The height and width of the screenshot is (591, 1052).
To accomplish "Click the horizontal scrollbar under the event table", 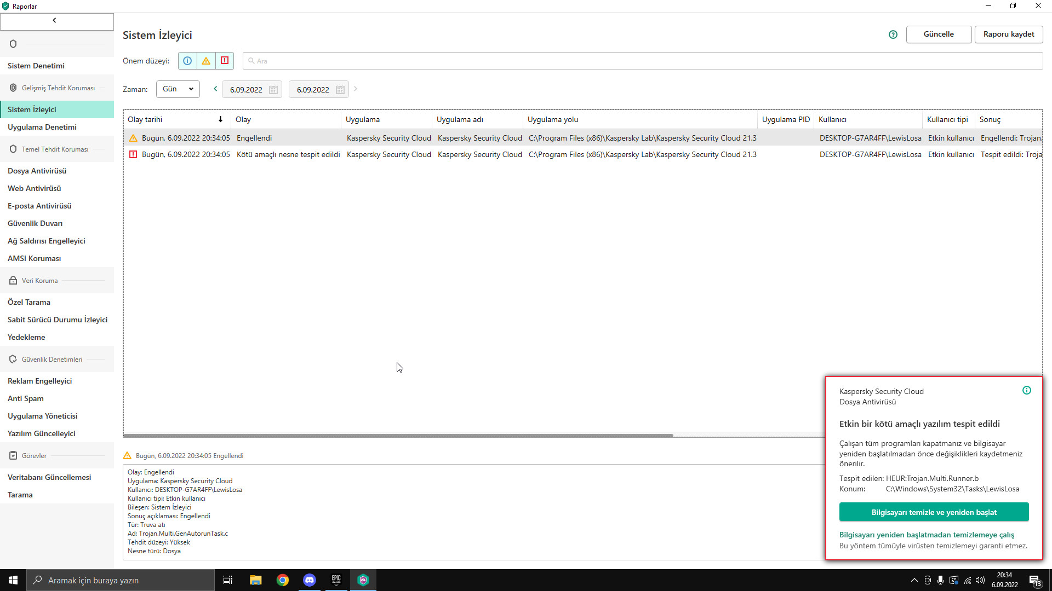I will tap(398, 436).
